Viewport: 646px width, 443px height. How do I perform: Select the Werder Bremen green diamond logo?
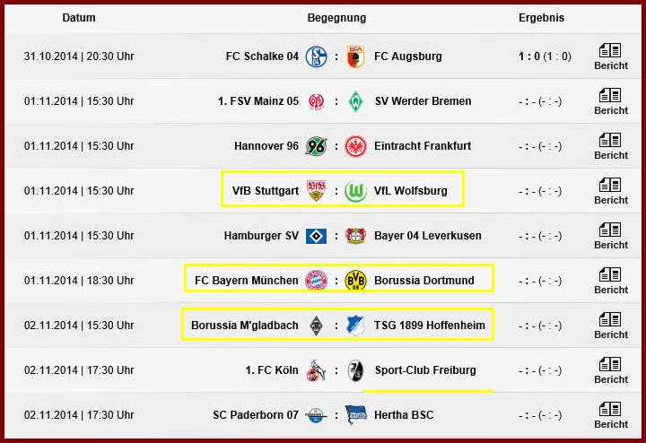[x=355, y=101]
